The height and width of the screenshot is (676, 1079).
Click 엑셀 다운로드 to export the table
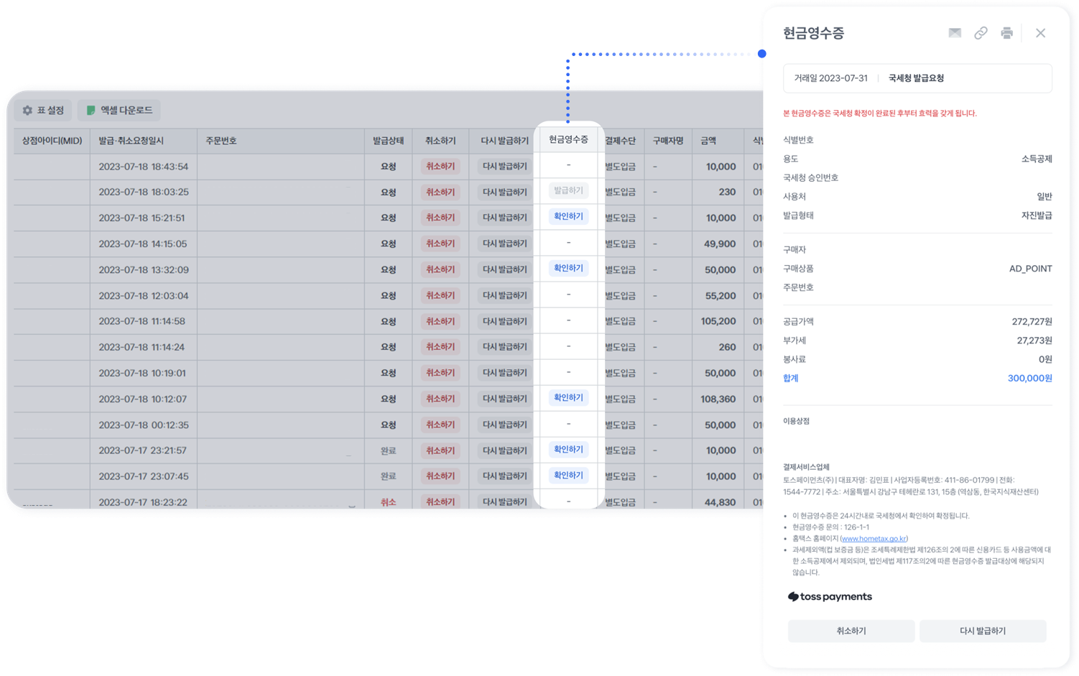point(119,111)
